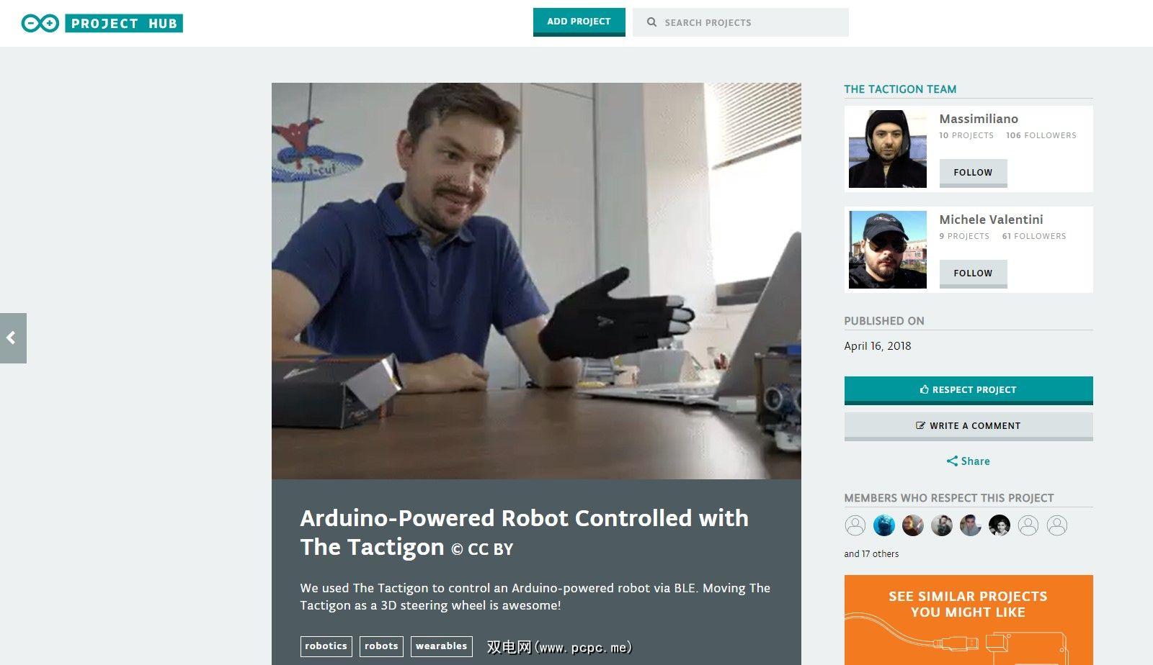The width and height of the screenshot is (1153, 665).
Task: Open first gray placeholder member avatar
Action: click(855, 525)
